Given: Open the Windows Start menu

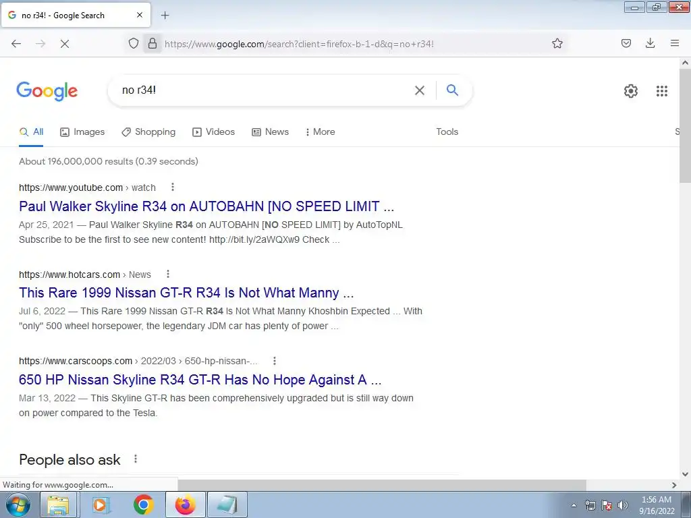Looking at the screenshot, I should [x=18, y=505].
